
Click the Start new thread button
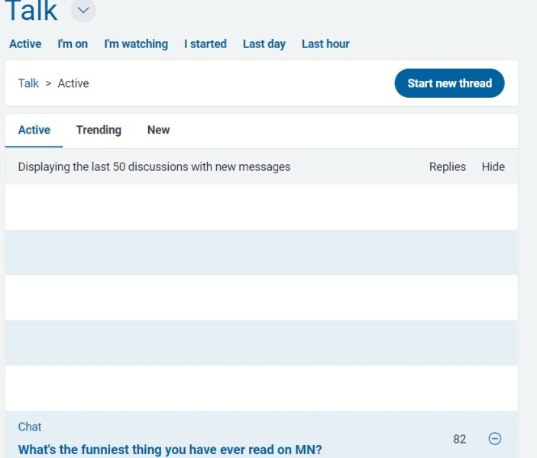pos(449,83)
